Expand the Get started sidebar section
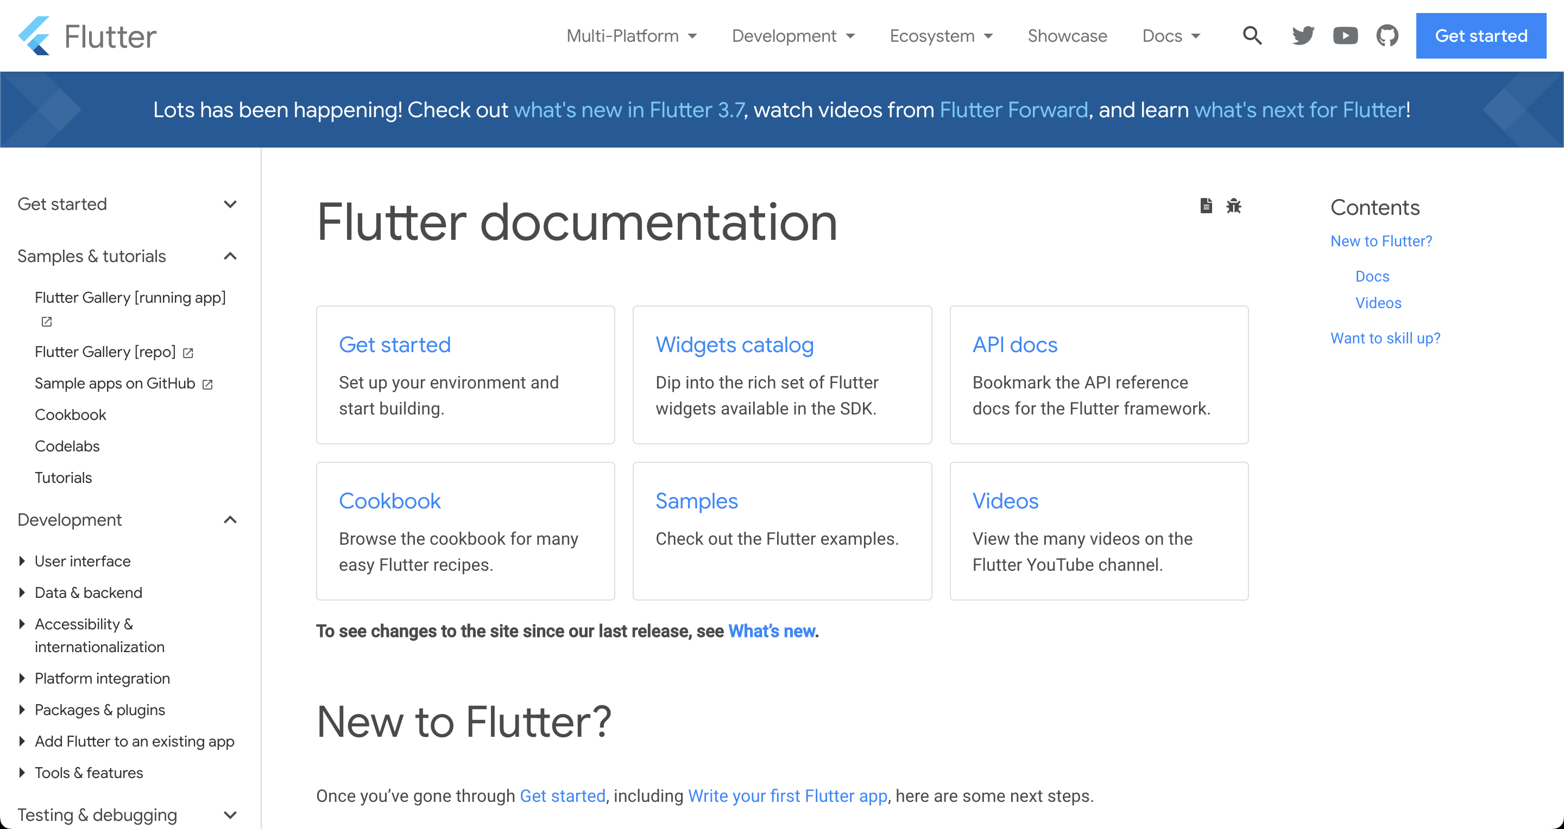 tap(230, 205)
